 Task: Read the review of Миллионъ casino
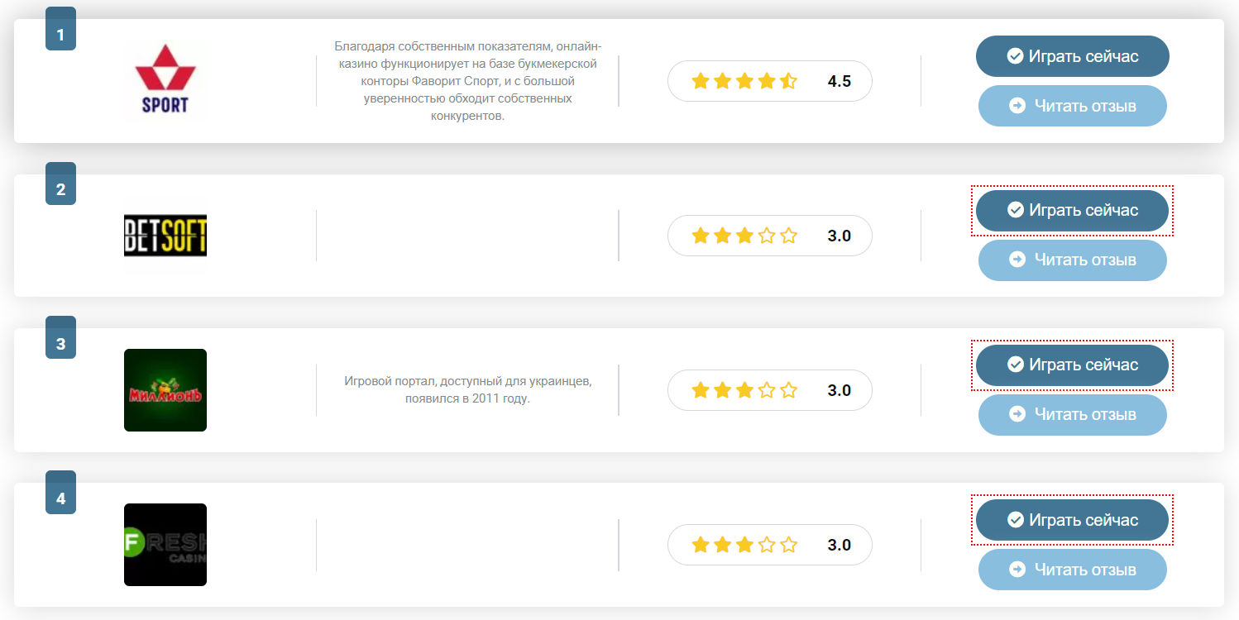point(1072,415)
